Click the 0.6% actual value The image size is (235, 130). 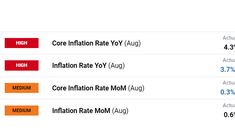pos(229,115)
